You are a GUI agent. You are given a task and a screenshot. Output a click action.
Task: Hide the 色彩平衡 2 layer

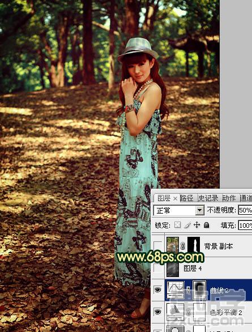(158, 312)
